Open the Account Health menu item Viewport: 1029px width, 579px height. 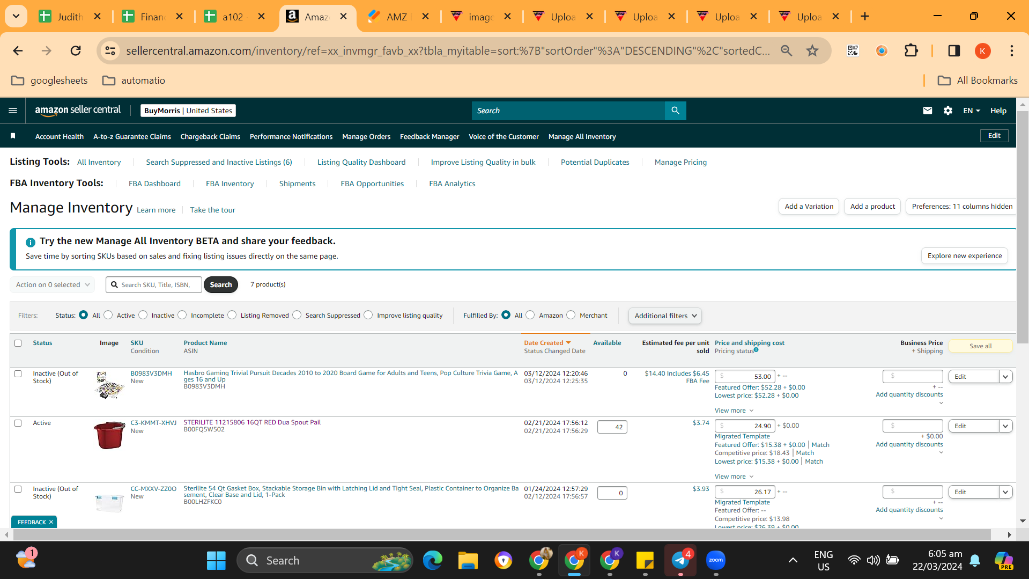coord(60,137)
